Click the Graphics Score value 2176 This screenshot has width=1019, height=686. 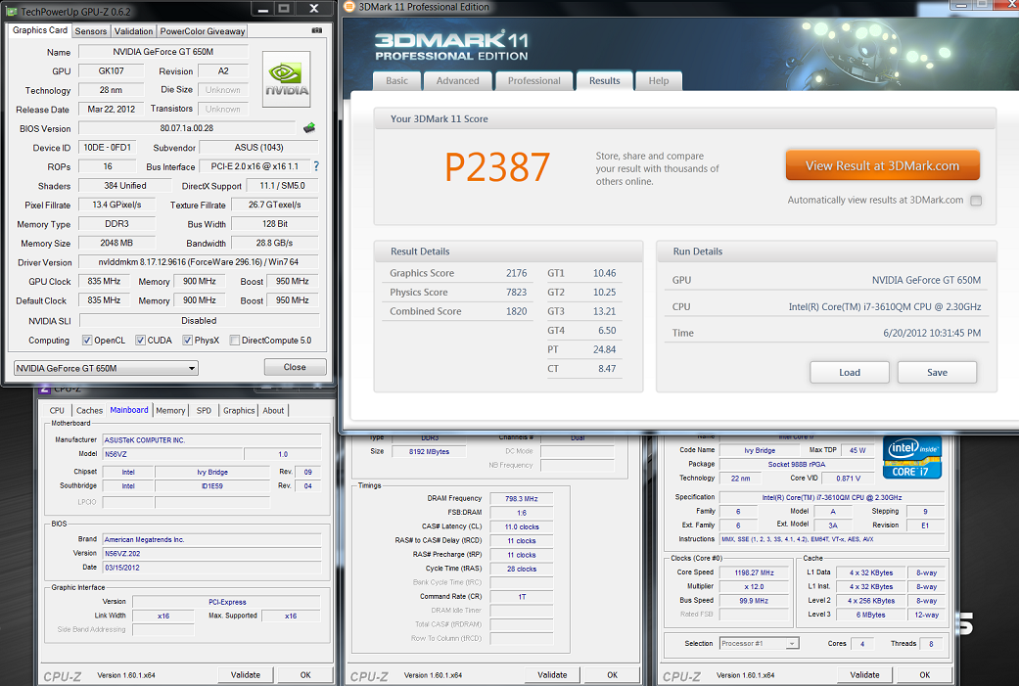517,273
